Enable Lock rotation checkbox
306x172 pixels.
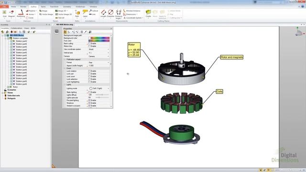[89, 71]
